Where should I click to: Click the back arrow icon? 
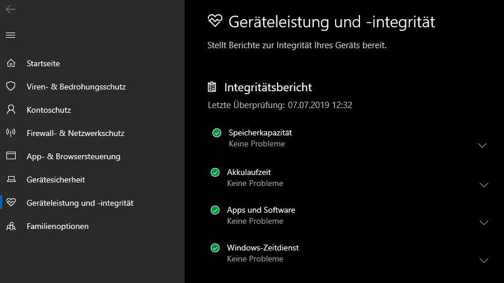[10, 9]
